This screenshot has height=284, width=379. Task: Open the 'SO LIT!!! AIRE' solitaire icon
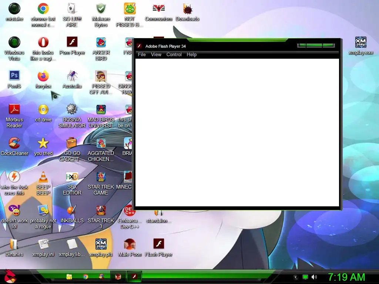pos(72,14)
